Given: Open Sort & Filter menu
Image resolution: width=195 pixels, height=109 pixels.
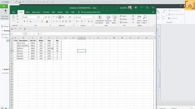Looking at the screenshot, I should coord(139,19).
